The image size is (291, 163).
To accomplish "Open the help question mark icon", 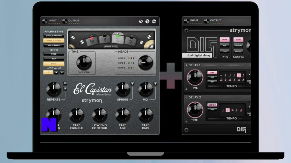I will point(147,21).
